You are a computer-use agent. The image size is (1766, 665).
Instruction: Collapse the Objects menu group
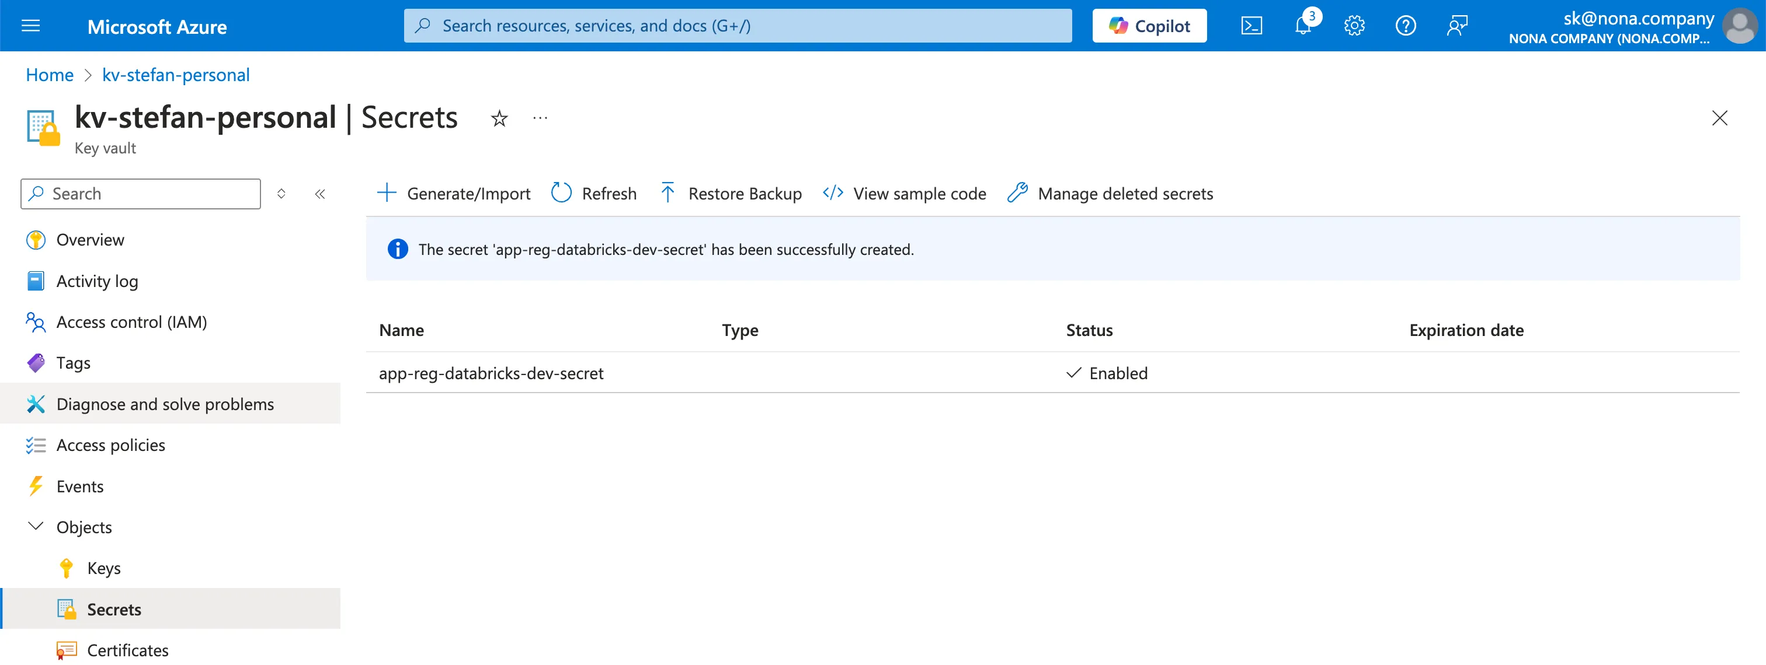point(36,527)
